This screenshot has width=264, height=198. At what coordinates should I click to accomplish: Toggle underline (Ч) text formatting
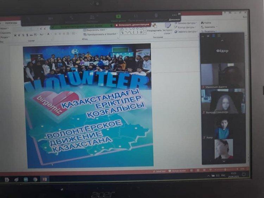[23, 35]
